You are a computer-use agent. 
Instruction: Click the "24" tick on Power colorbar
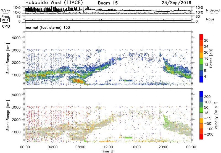coord(206,46)
